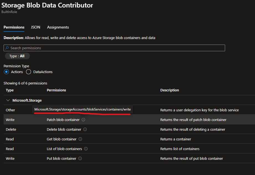This screenshot has height=175, width=255.
Task: Focus the Search permissions field
Action: click(114, 48)
